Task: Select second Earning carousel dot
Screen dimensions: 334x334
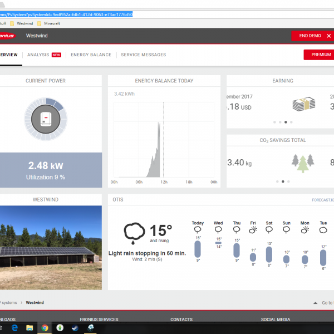Action: [280, 122]
